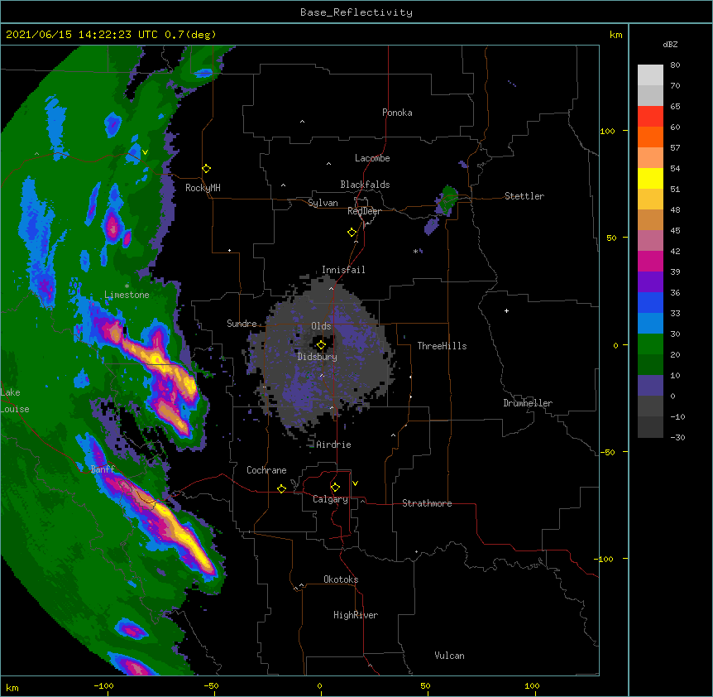
Task: Click the Stettler city label
Action: tap(524, 196)
